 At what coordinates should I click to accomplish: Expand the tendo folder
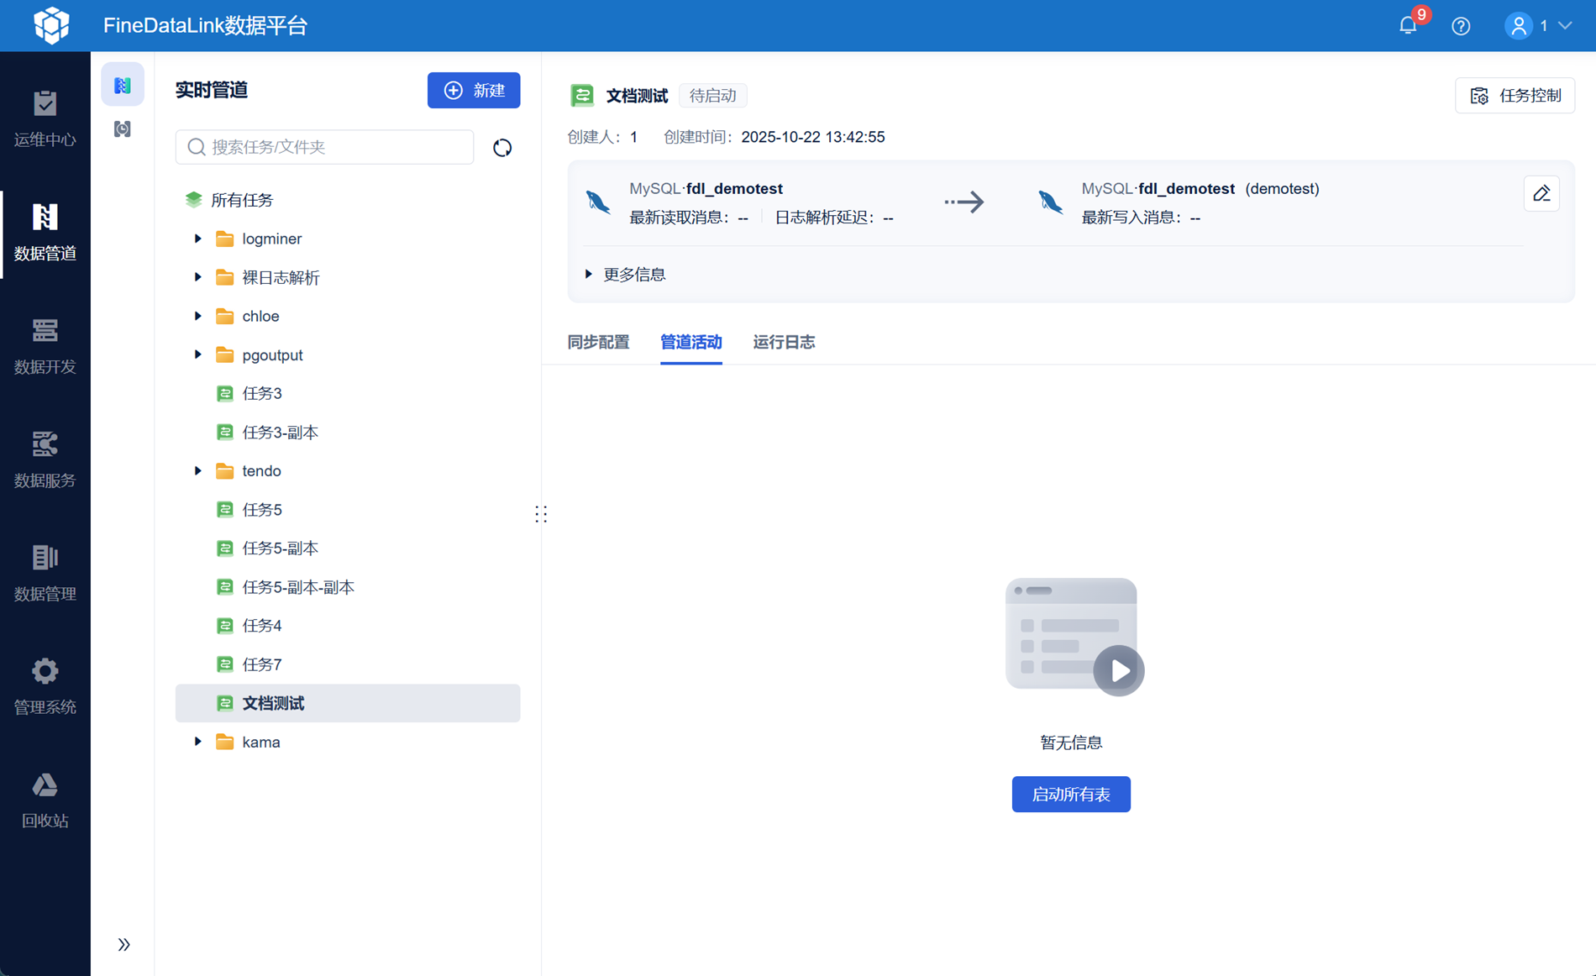pos(198,470)
